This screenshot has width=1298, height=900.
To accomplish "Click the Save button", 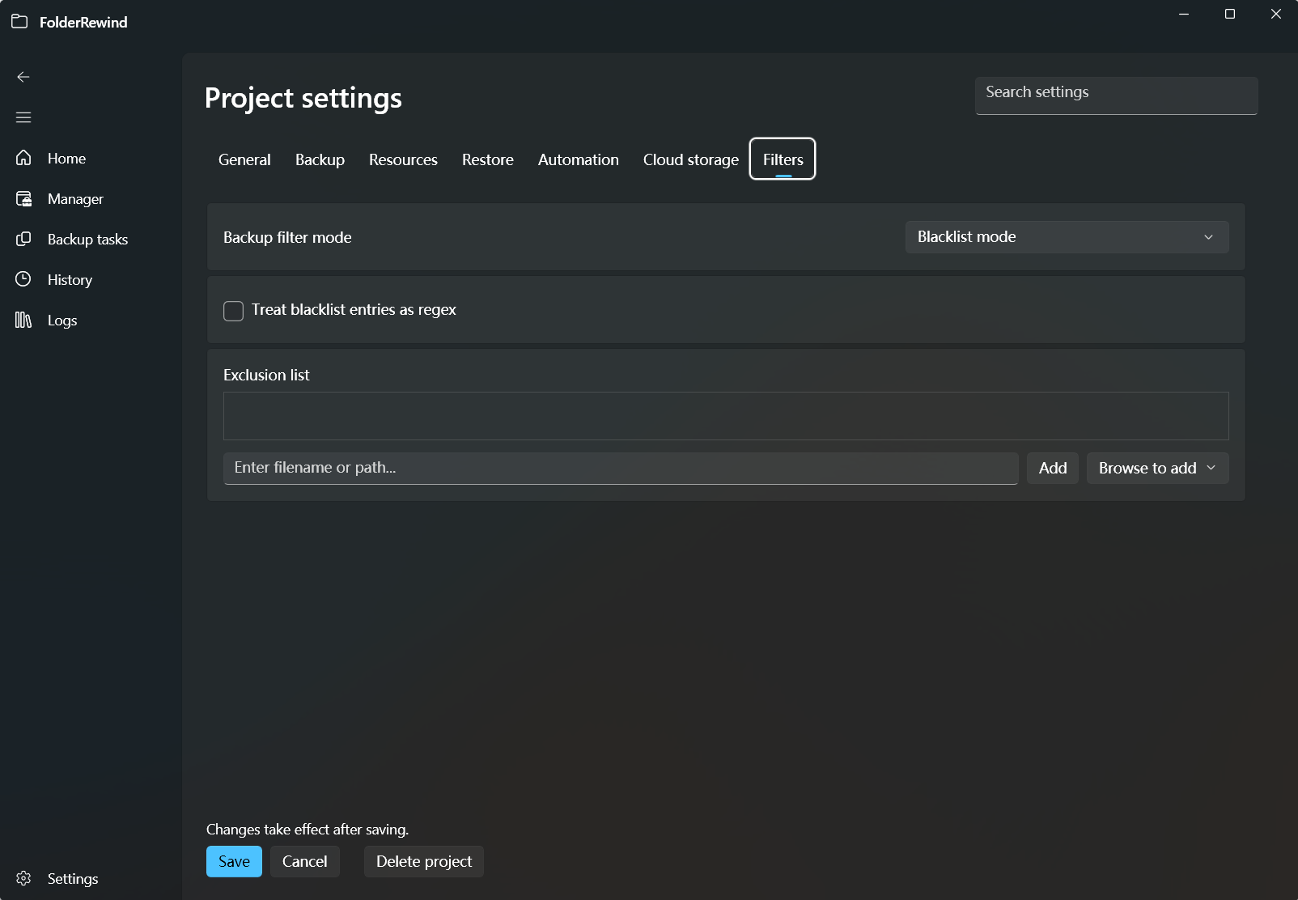I will tap(234, 862).
